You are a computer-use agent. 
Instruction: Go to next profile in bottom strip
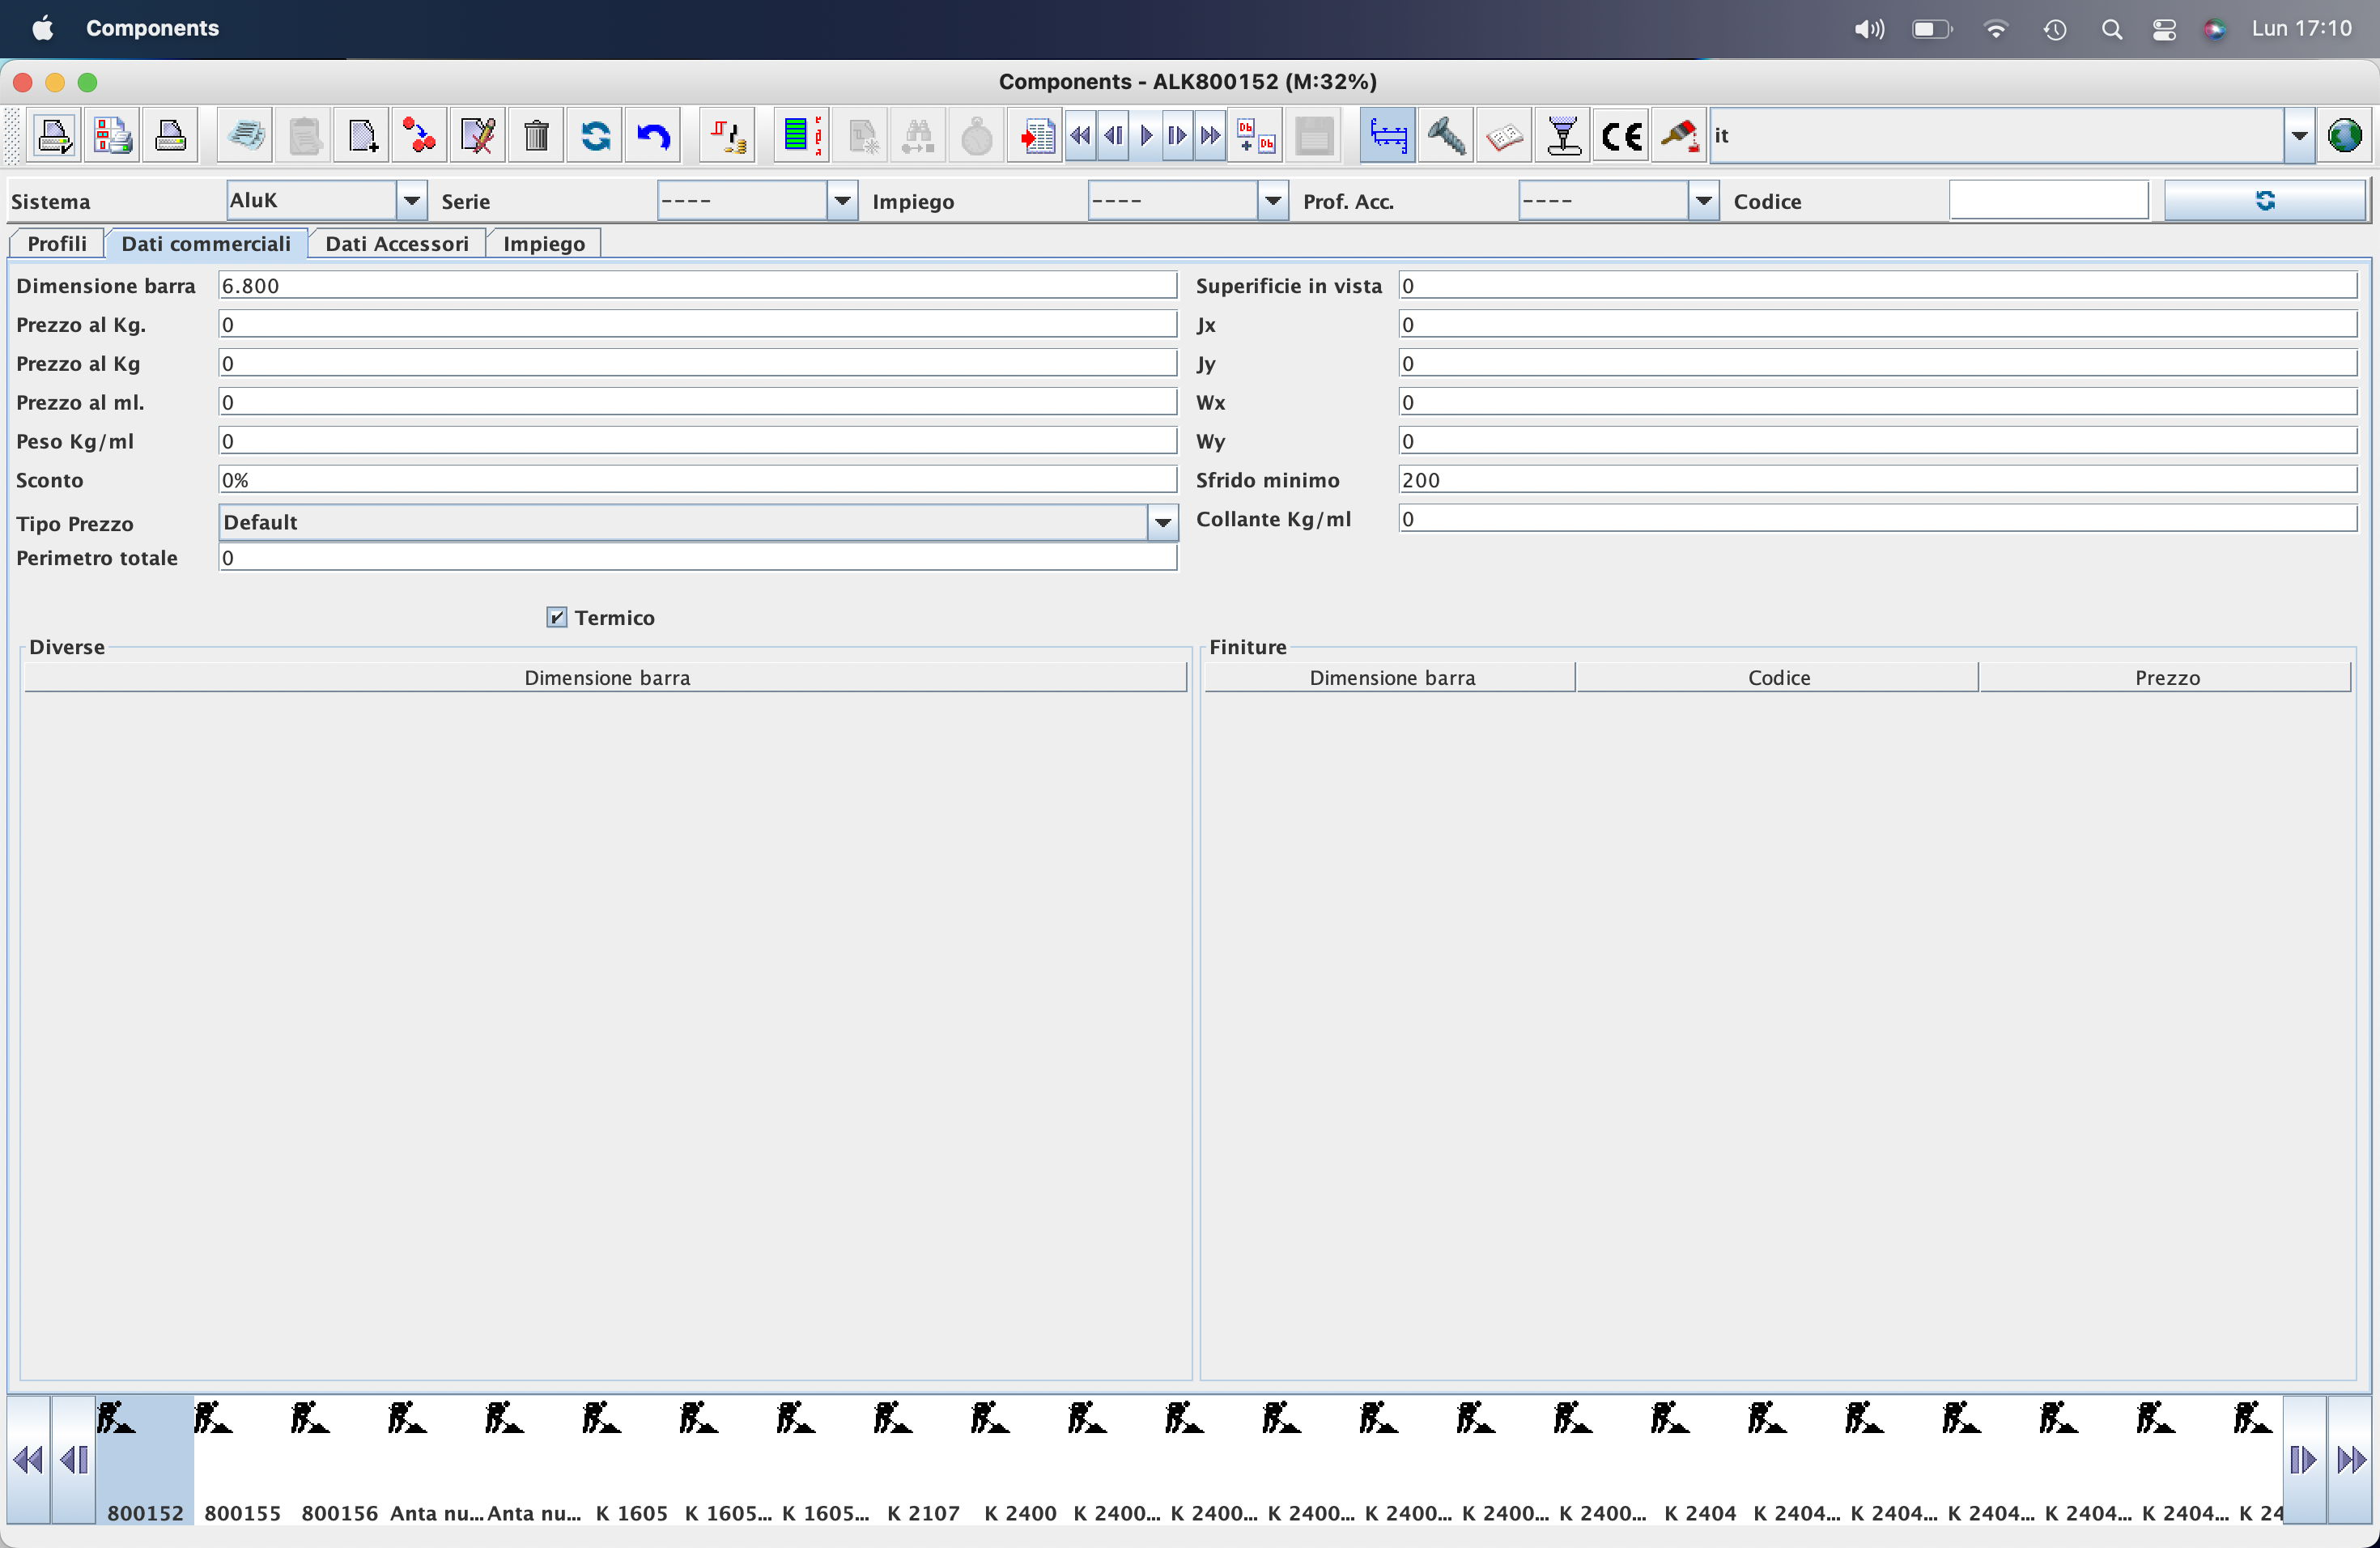2304,1460
